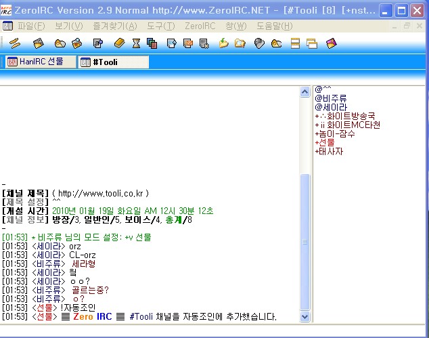This screenshot has width=429, height=338.
Task: Open the 보기(V) menu
Action: point(68,26)
